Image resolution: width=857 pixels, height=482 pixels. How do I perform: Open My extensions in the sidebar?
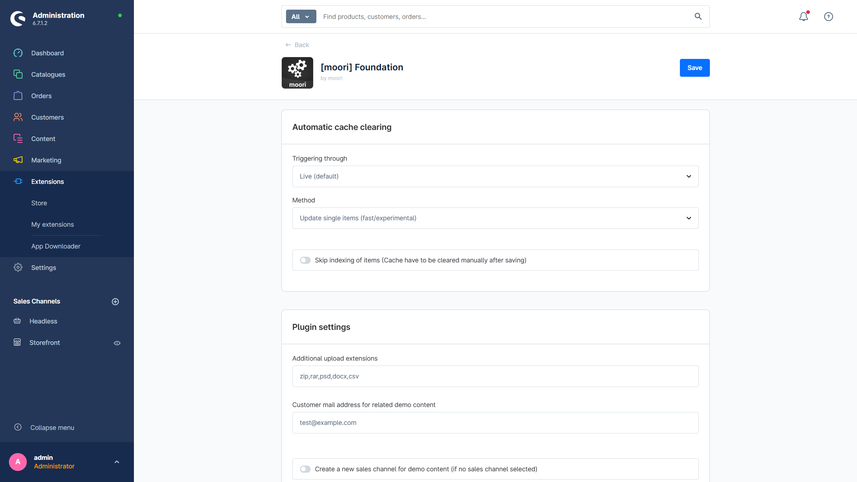click(52, 225)
